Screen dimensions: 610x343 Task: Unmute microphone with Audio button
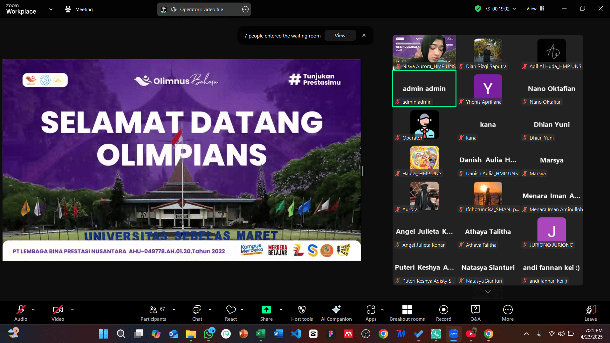[21, 313]
